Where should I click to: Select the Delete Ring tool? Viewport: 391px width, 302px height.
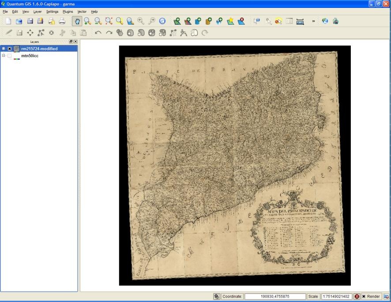(x=152, y=33)
